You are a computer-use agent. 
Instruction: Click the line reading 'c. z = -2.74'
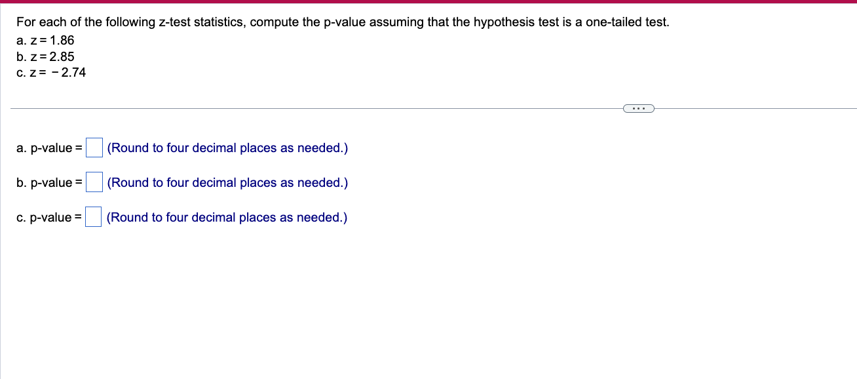[50, 72]
